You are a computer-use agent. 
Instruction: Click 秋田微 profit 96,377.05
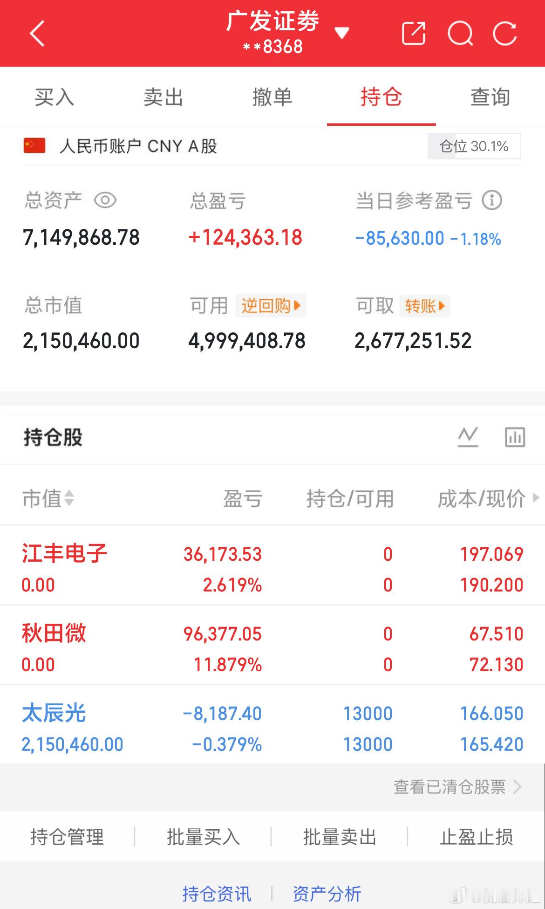coord(223,634)
